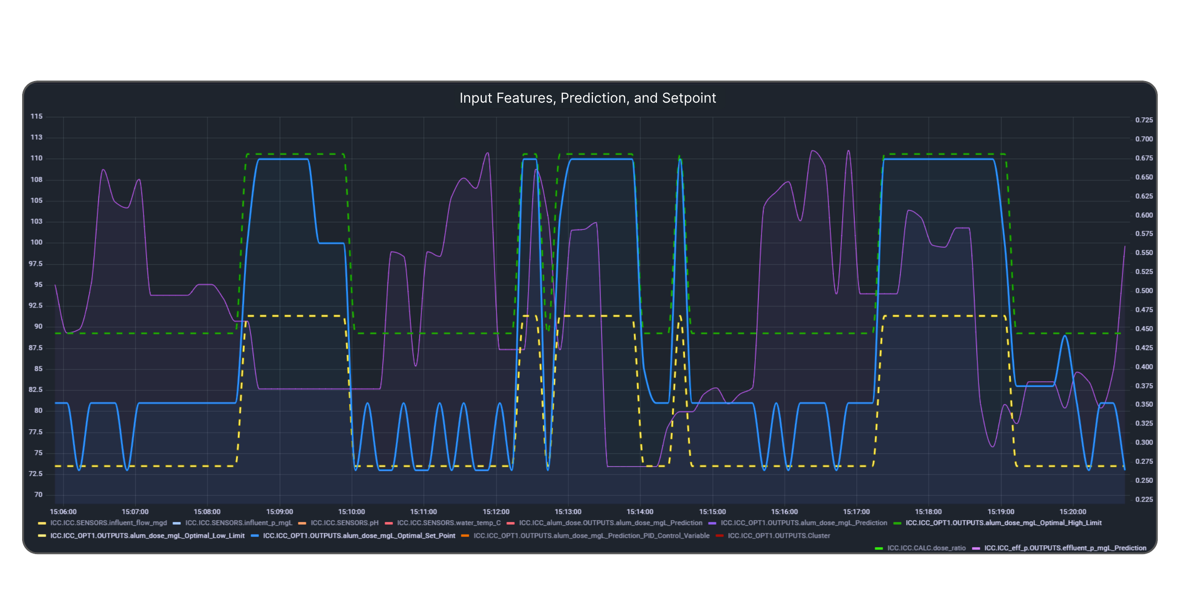This screenshot has height=616, width=1180.
Task: Open the panel title menu
Action: tap(588, 98)
